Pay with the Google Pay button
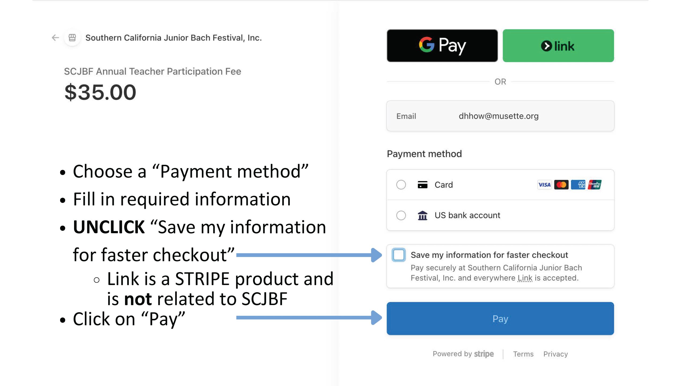687x386 pixels. (x=442, y=46)
